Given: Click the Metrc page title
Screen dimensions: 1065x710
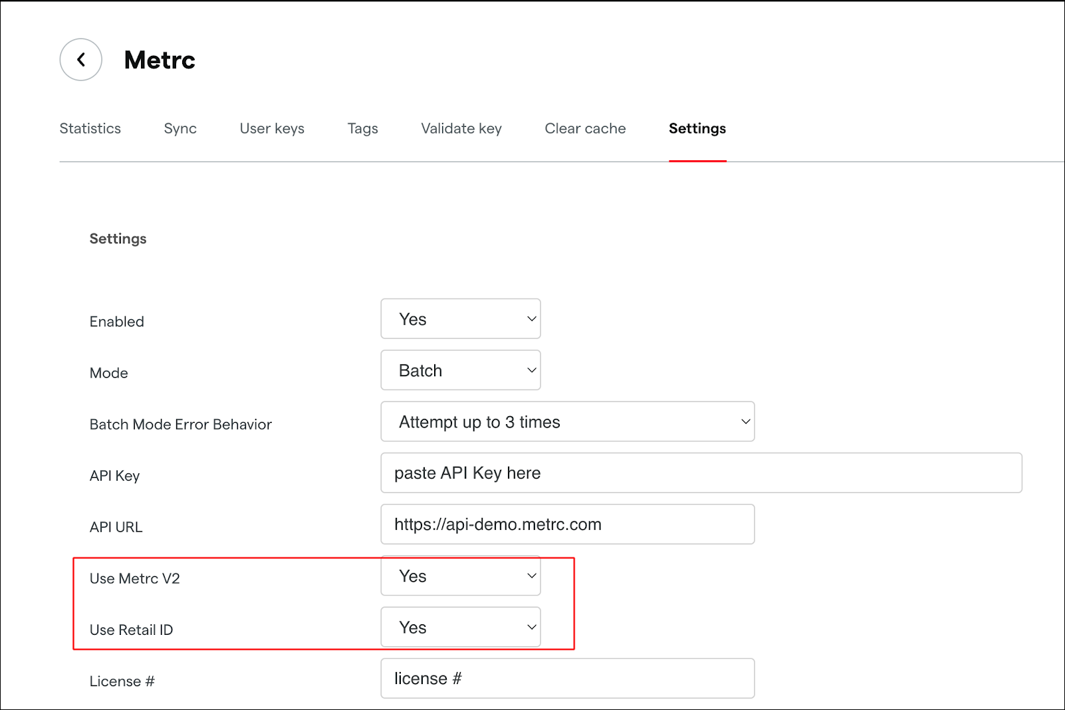Looking at the screenshot, I should click(x=160, y=60).
